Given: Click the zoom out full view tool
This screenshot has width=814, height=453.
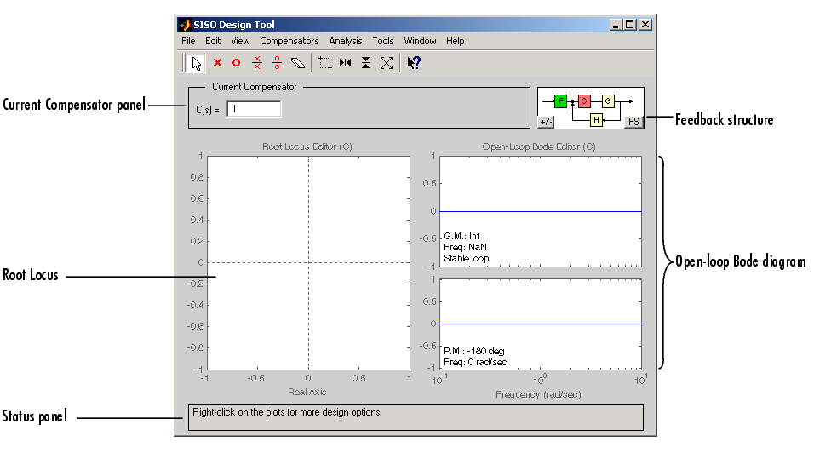Looking at the screenshot, I should 387,63.
